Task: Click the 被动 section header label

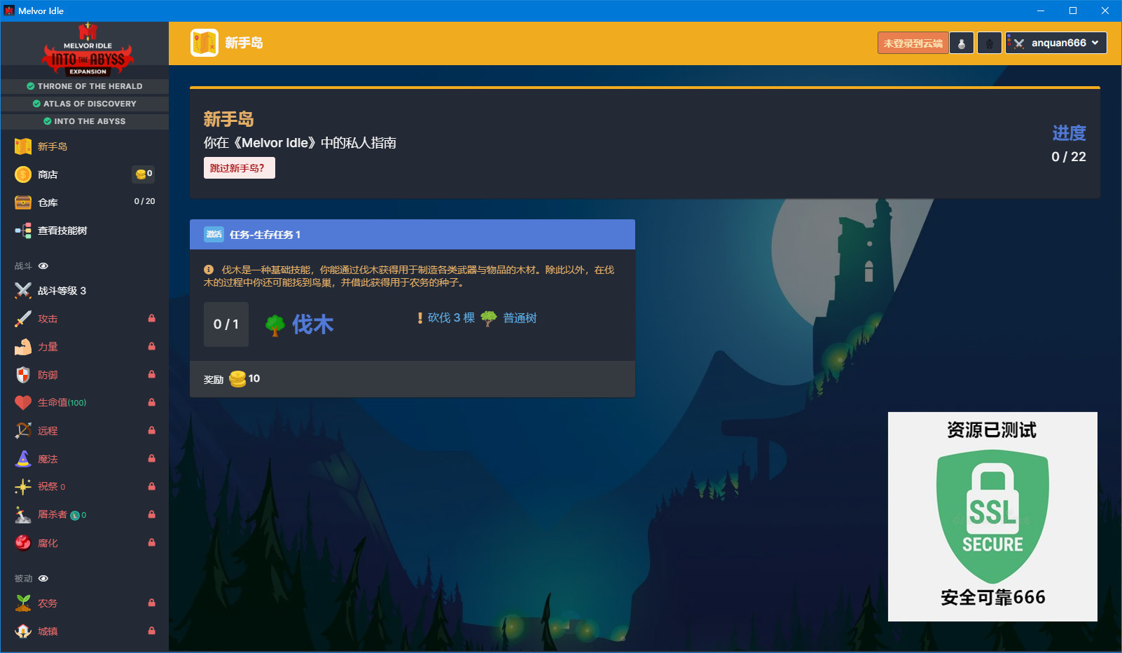Action: click(24, 579)
